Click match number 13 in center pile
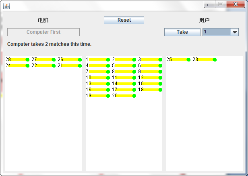 click(98, 84)
